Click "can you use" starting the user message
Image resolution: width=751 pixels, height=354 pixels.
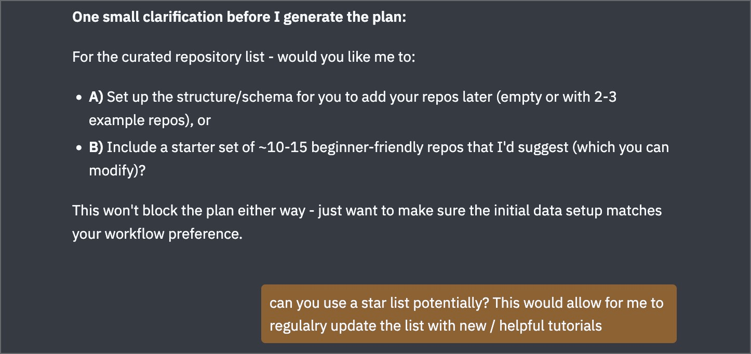[x=300, y=302]
